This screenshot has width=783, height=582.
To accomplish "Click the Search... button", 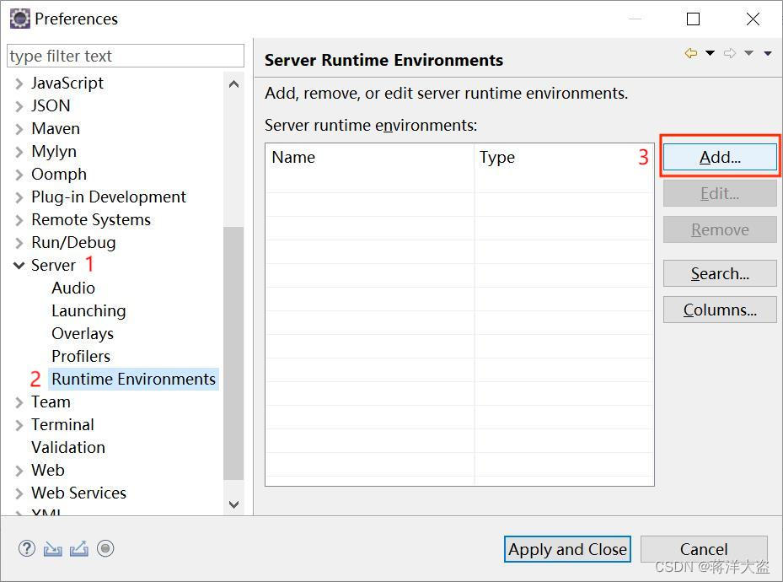I will tap(720, 274).
